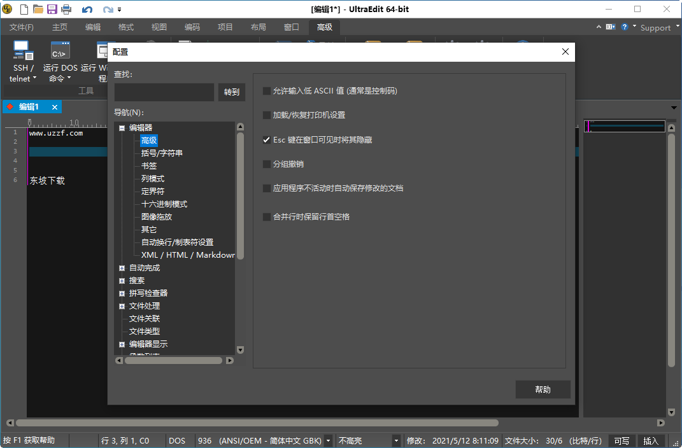Switch to the 窗口 ribbon tab

point(292,27)
